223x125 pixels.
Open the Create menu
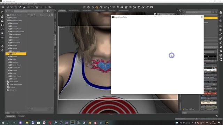tap(9, 4)
